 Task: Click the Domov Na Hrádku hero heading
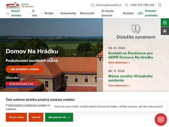click(32, 51)
